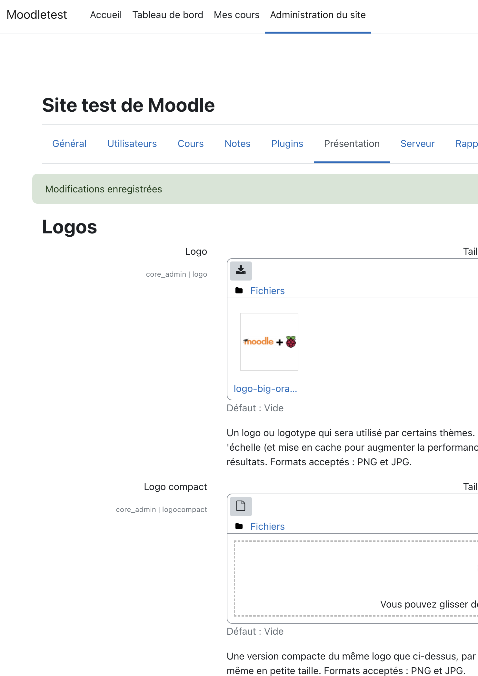Screen dimensions: 478x676
Task: Click the download-all icon in Logo file manager
Action: [x=241, y=271]
